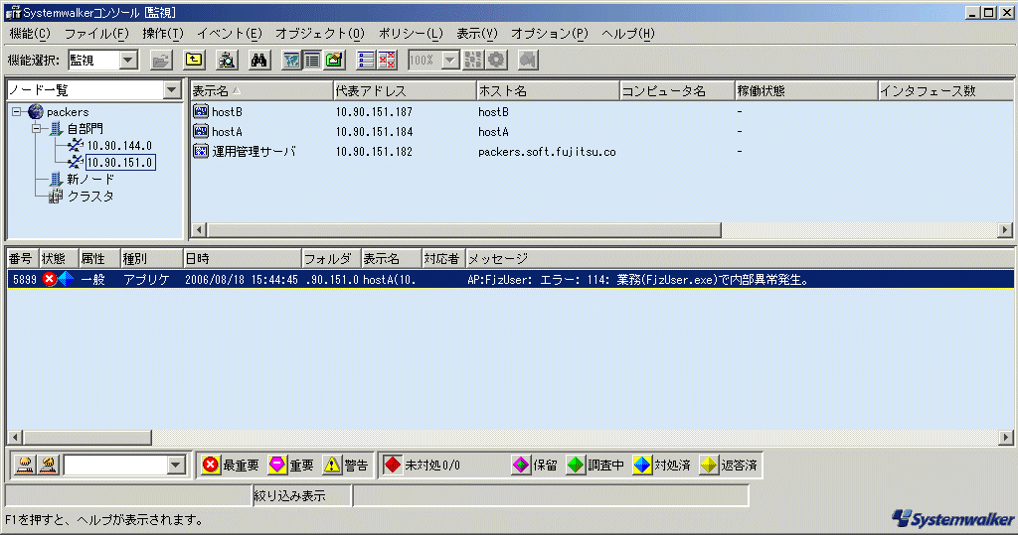The image size is (1018, 535).
Task: Sort by 代表アドレス column header
Action: point(405,90)
